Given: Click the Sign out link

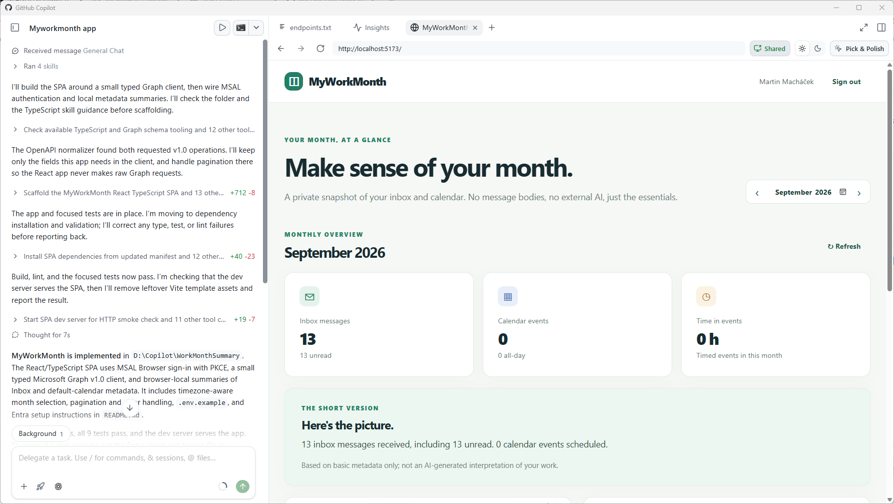Looking at the screenshot, I should click(x=846, y=82).
